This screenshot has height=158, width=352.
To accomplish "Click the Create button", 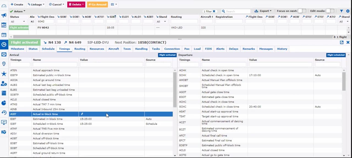I will tap(17, 4).
